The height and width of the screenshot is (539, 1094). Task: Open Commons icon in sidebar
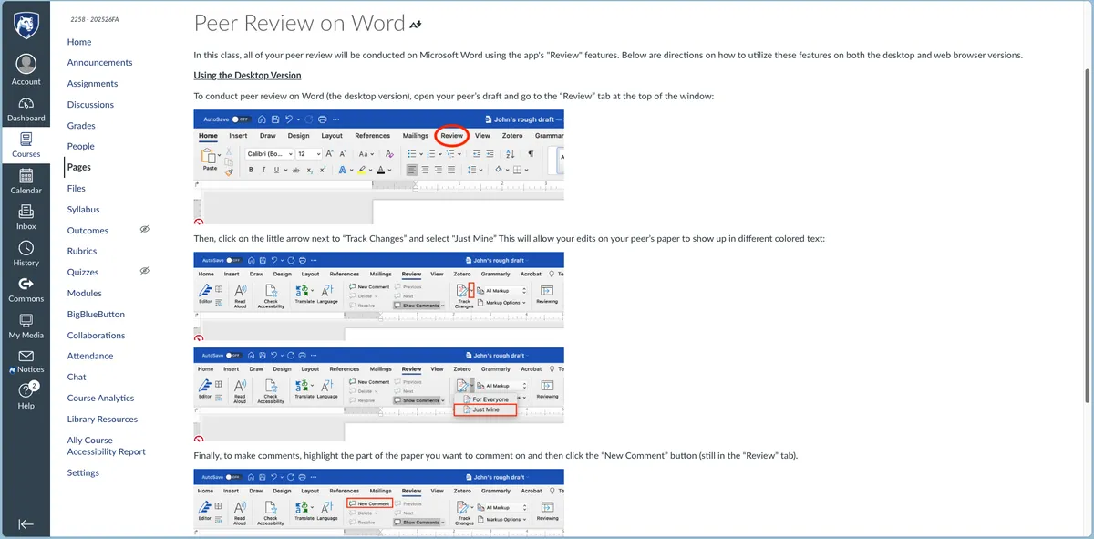(x=26, y=285)
